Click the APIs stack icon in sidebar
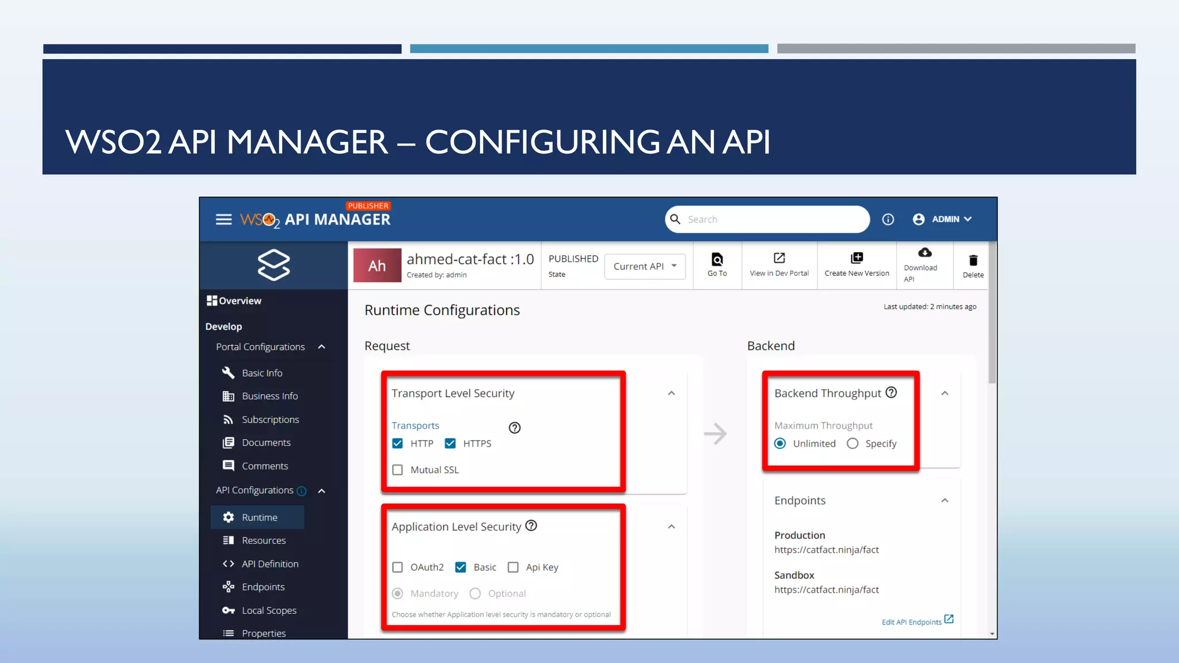Screen dimensions: 1179x663 coord(273,265)
